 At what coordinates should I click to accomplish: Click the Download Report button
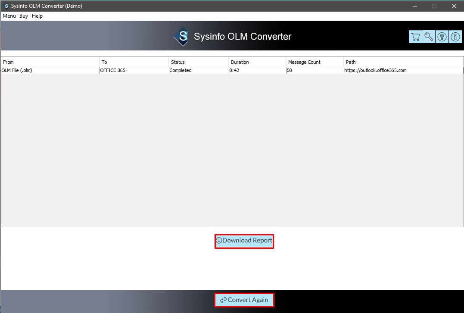pyautogui.click(x=244, y=241)
